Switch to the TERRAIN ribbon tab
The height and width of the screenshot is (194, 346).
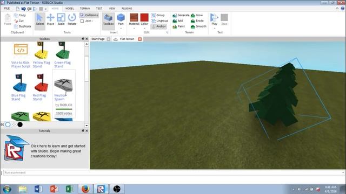point(85,9)
